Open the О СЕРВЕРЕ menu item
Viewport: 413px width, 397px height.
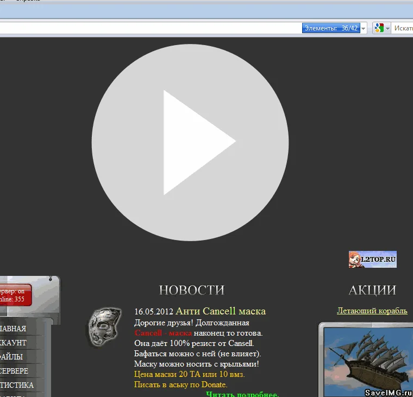[x=14, y=371]
